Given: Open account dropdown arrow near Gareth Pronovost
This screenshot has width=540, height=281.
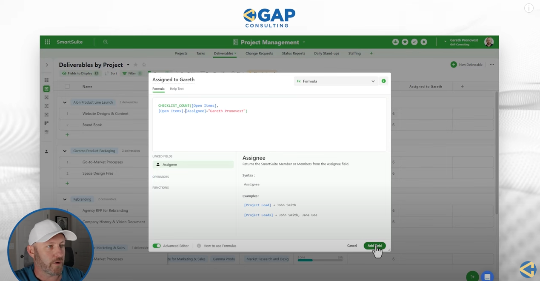Looking at the screenshot, I should 445,42.
